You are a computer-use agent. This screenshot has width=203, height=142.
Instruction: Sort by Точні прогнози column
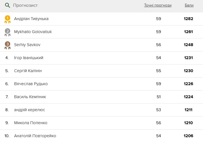pyautogui.click(x=158, y=5)
